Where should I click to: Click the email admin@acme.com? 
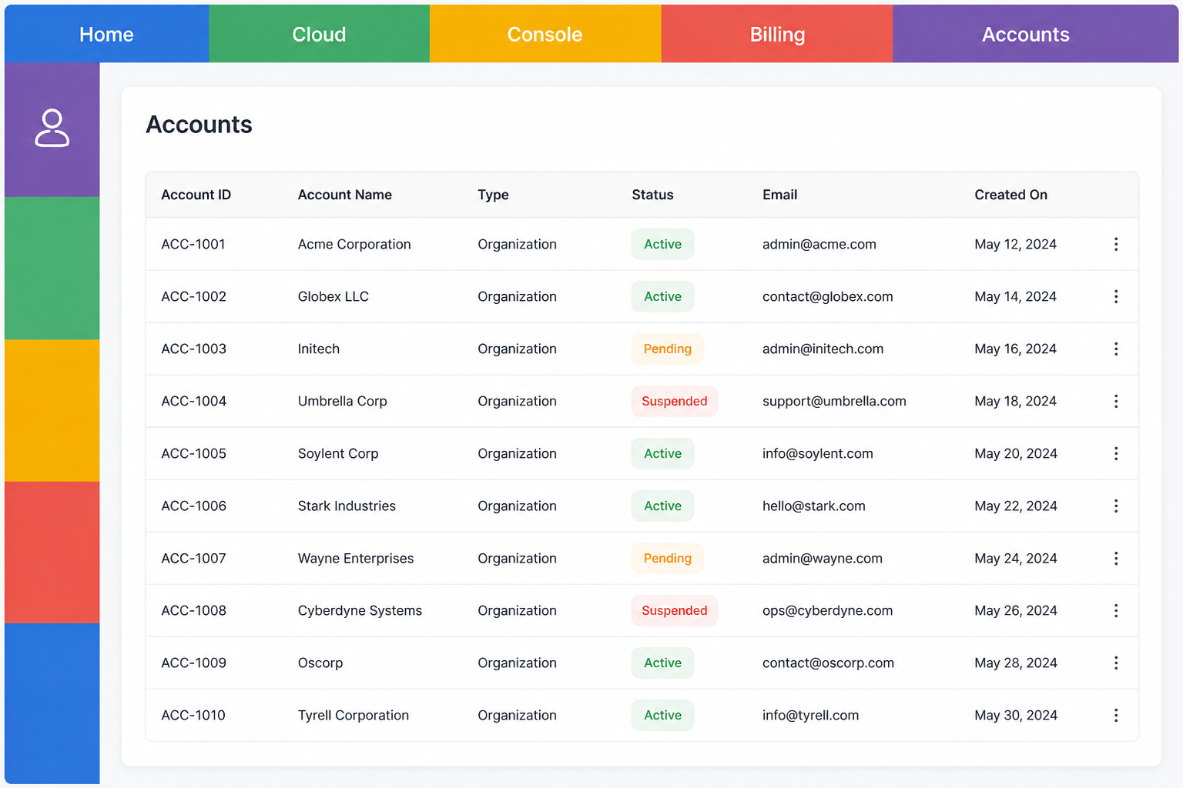coord(819,244)
